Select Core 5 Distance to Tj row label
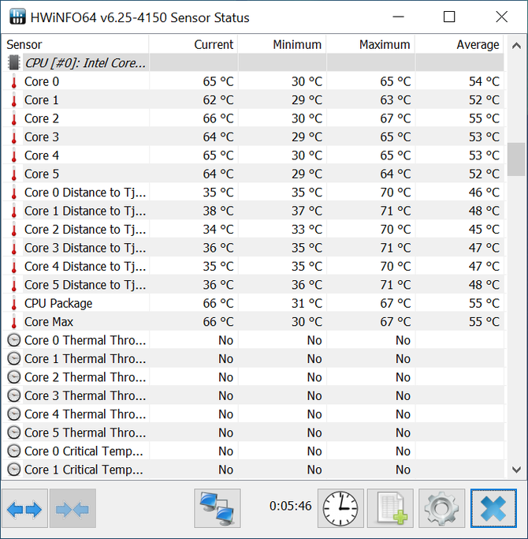Viewport: 528px width, 539px height. point(85,285)
